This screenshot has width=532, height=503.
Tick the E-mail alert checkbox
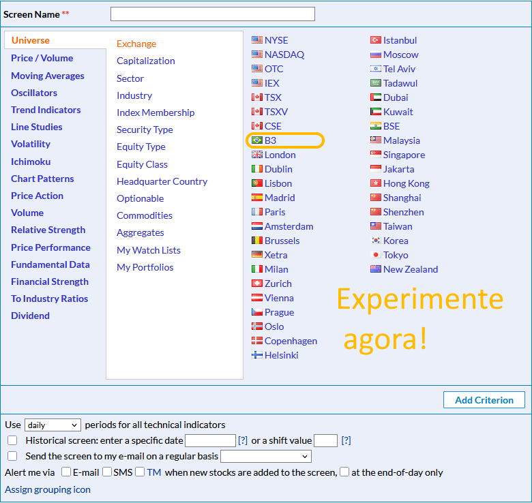coord(66,472)
